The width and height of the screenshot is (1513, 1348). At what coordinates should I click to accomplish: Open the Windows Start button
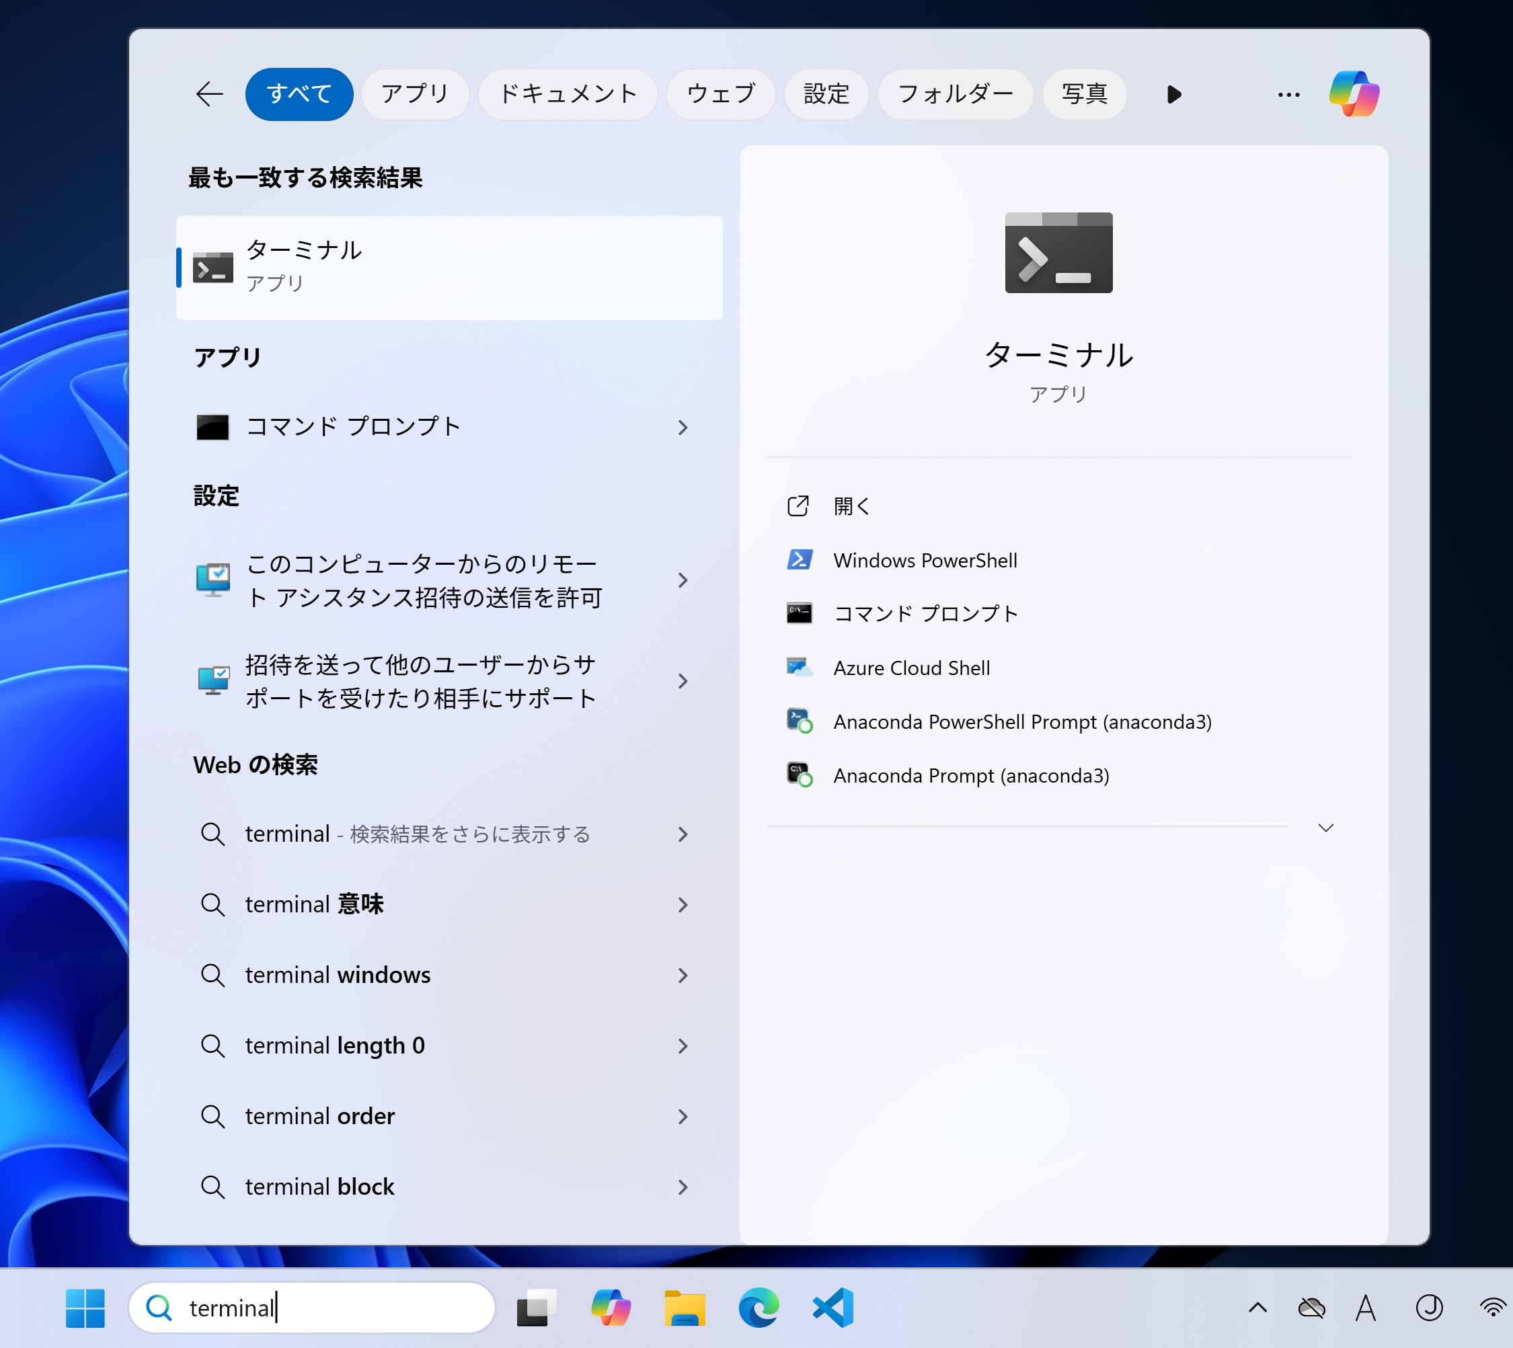(x=85, y=1308)
